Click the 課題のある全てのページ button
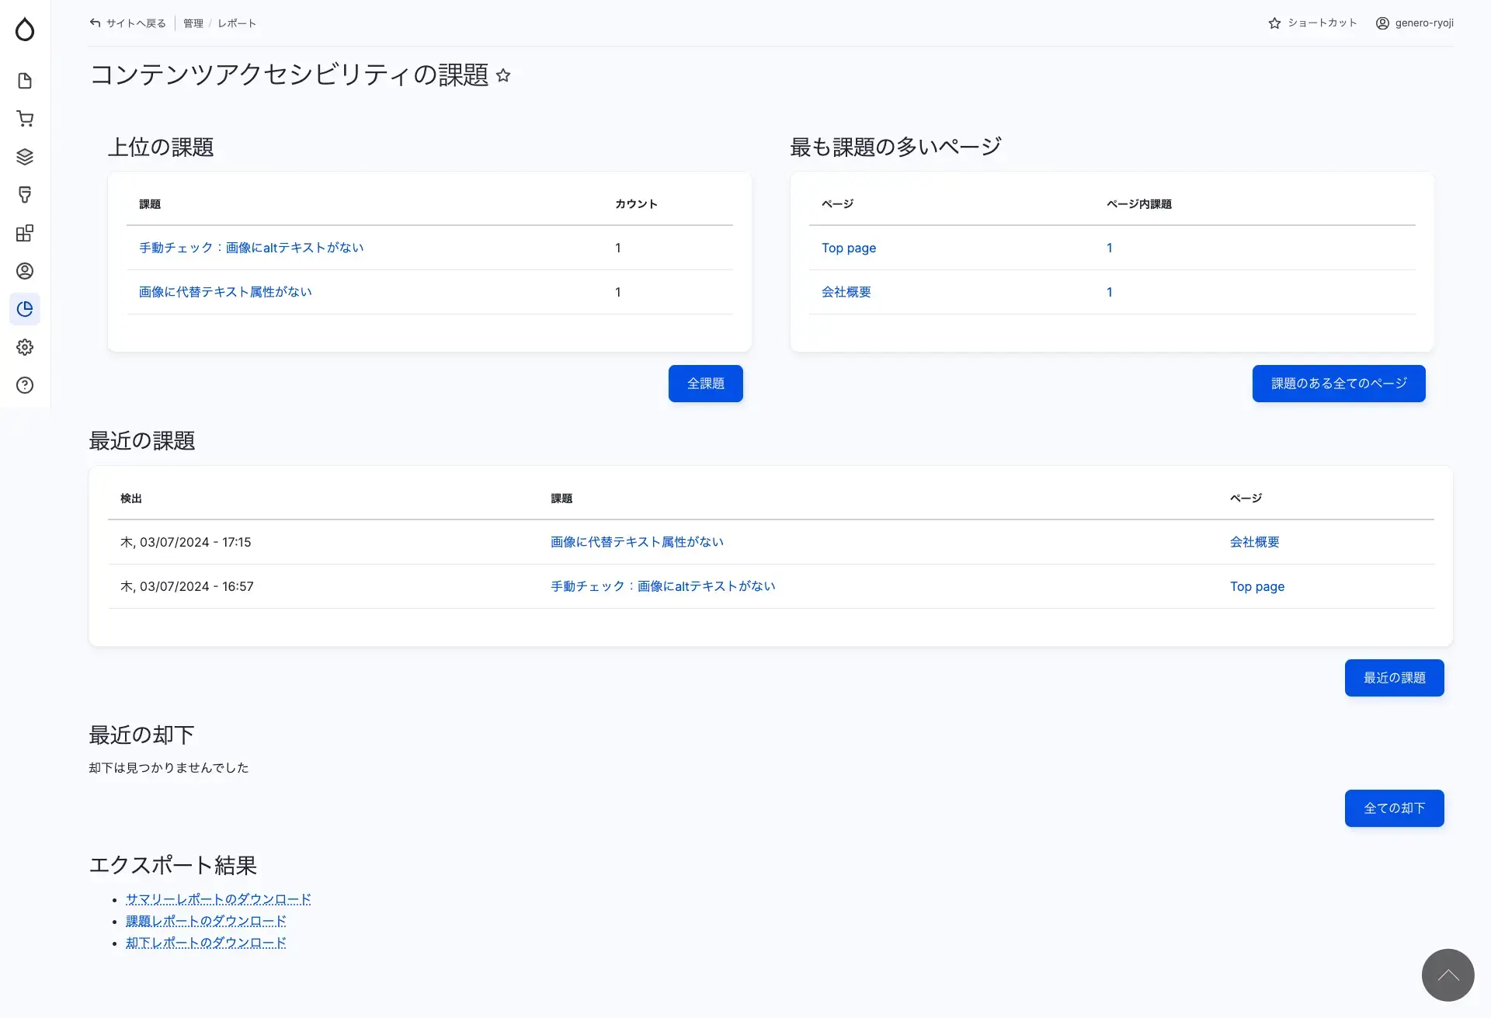Screen dimensions: 1491x1018 [x=1338, y=383]
